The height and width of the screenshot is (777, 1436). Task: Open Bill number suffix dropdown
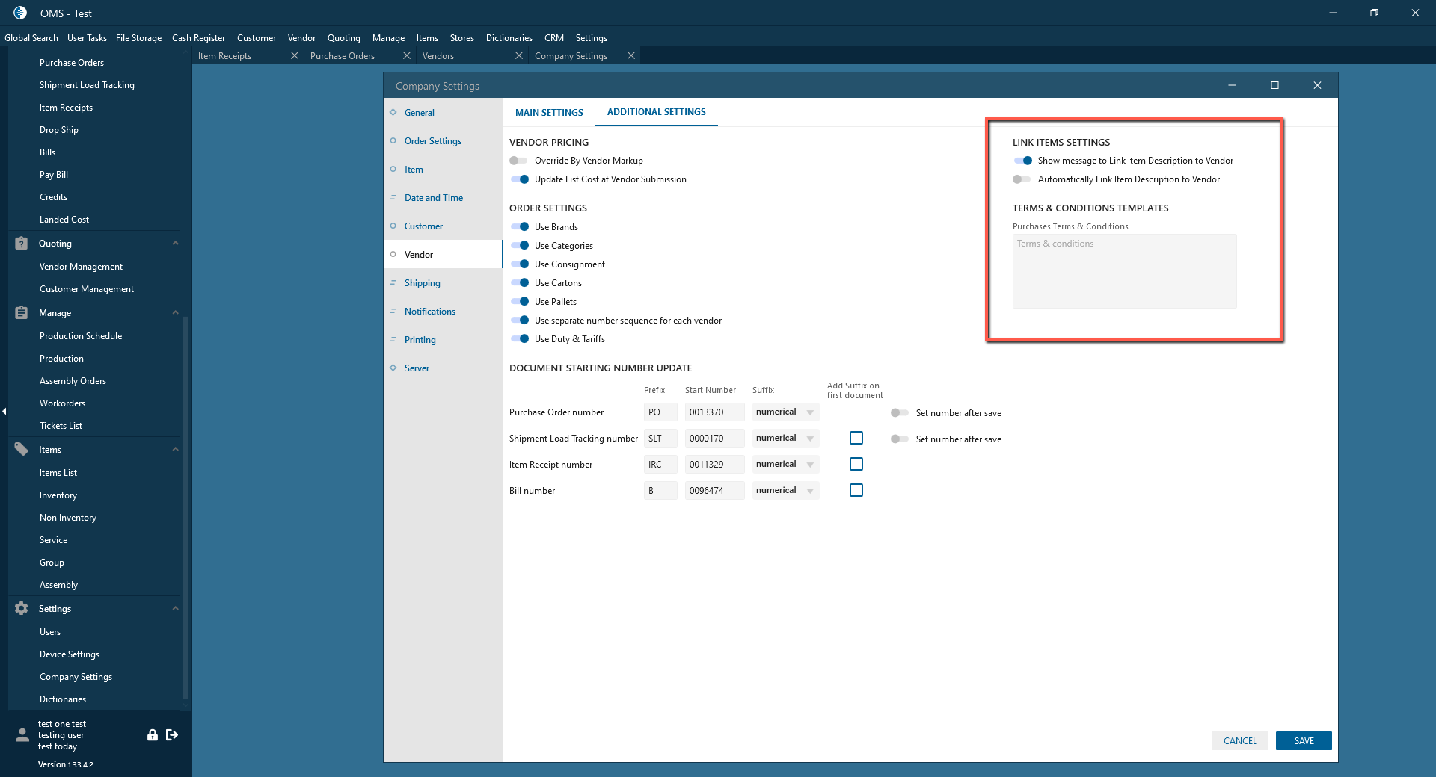(x=810, y=491)
